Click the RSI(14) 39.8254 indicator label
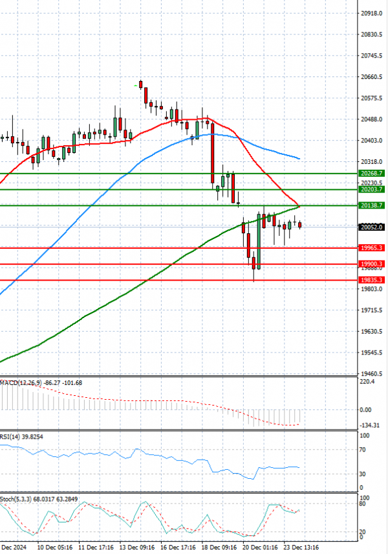Viewport: 388px width, 554px height. pyautogui.click(x=21, y=437)
